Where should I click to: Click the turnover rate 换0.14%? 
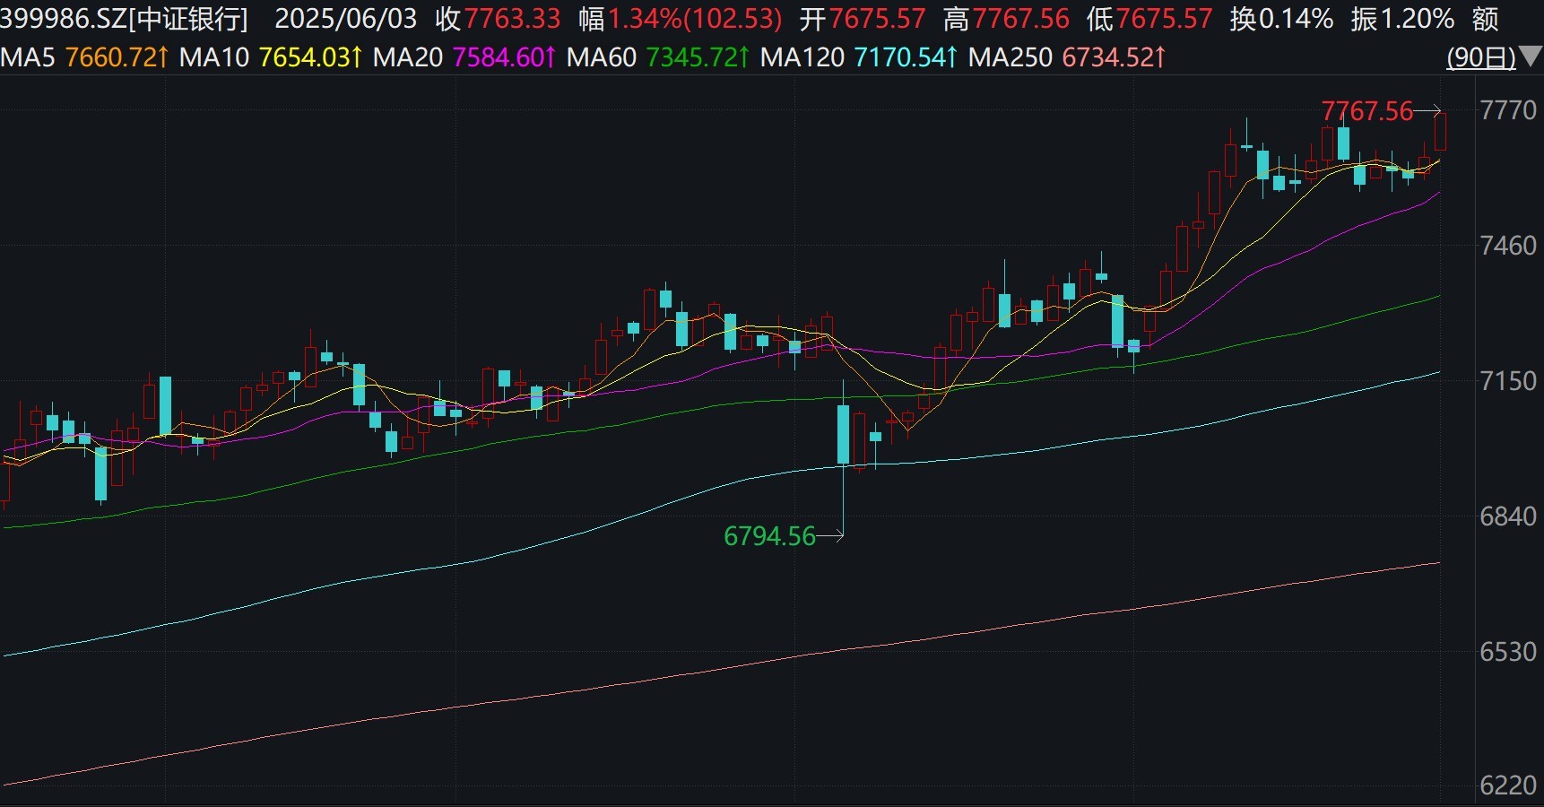pos(1284,18)
